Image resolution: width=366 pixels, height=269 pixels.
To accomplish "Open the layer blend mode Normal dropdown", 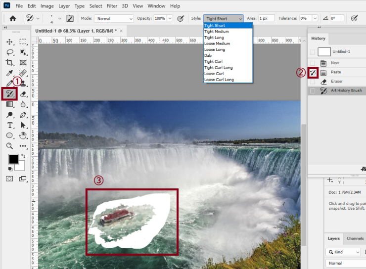I will click(x=346, y=263).
